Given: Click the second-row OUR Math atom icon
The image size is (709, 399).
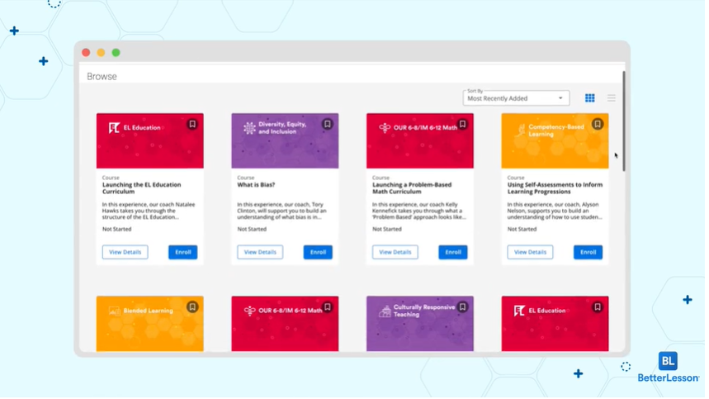Looking at the screenshot, I should (251, 312).
